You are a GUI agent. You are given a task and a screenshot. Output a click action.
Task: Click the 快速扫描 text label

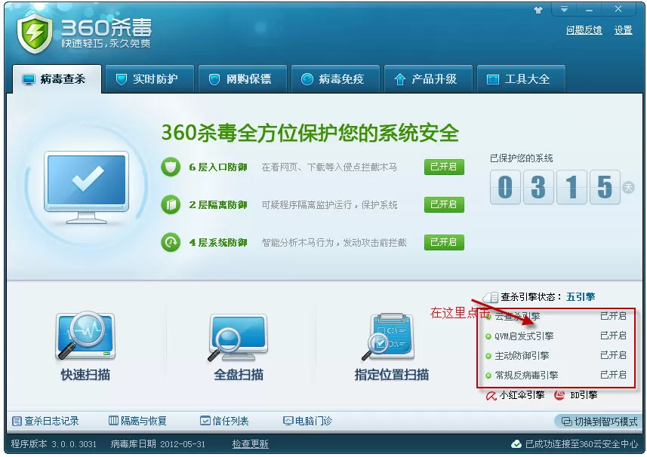pyautogui.click(x=85, y=375)
